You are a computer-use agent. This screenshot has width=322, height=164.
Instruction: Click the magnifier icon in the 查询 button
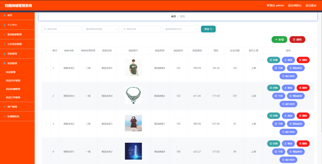[211, 29]
